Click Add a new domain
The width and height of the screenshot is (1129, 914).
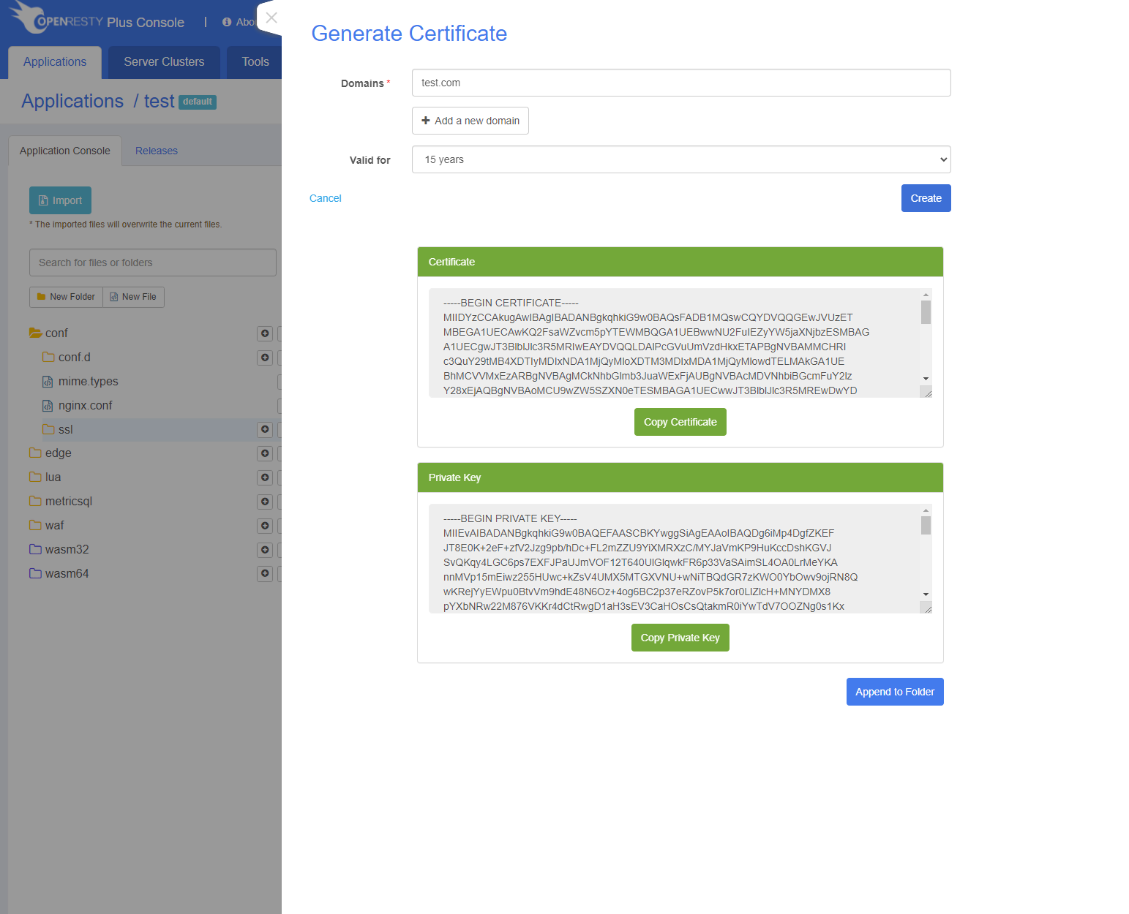(470, 121)
